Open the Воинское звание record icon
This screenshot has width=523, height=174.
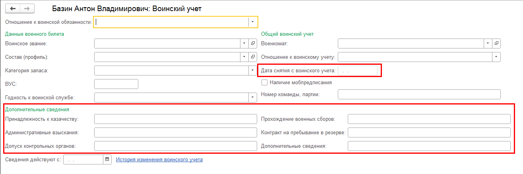click(253, 43)
